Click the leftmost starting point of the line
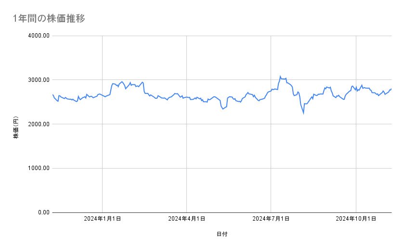Screen dimensions: 404x250 click(x=52, y=94)
